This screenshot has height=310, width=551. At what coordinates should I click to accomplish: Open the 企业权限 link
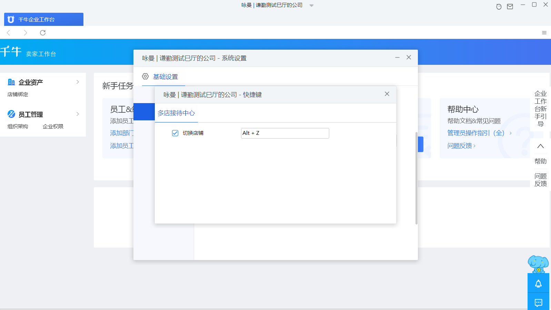click(x=53, y=127)
